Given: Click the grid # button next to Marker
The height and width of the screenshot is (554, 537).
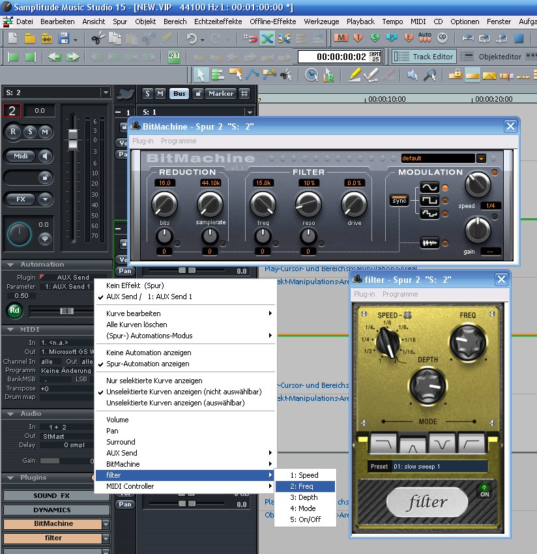Looking at the screenshot, I should (244, 94).
